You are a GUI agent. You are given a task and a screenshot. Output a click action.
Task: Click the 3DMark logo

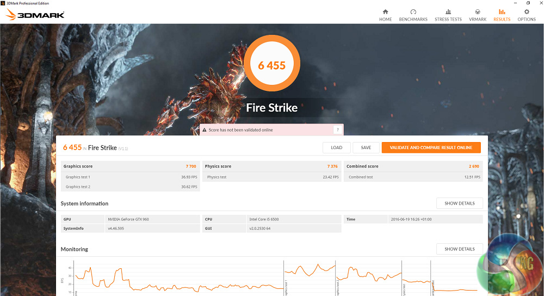click(35, 15)
